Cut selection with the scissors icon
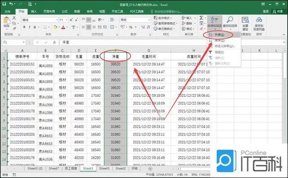The width and height of the screenshot is (288, 178). click(14, 17)
